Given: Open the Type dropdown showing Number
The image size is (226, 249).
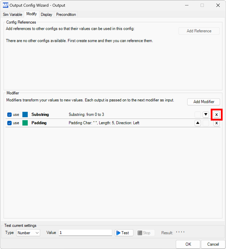Looking at the screenshot, I should 28,233.
